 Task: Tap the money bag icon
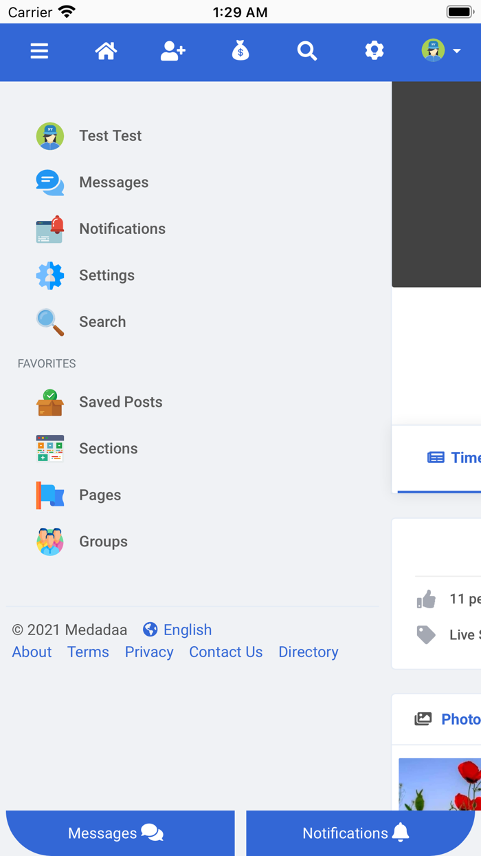coord(240,51)
